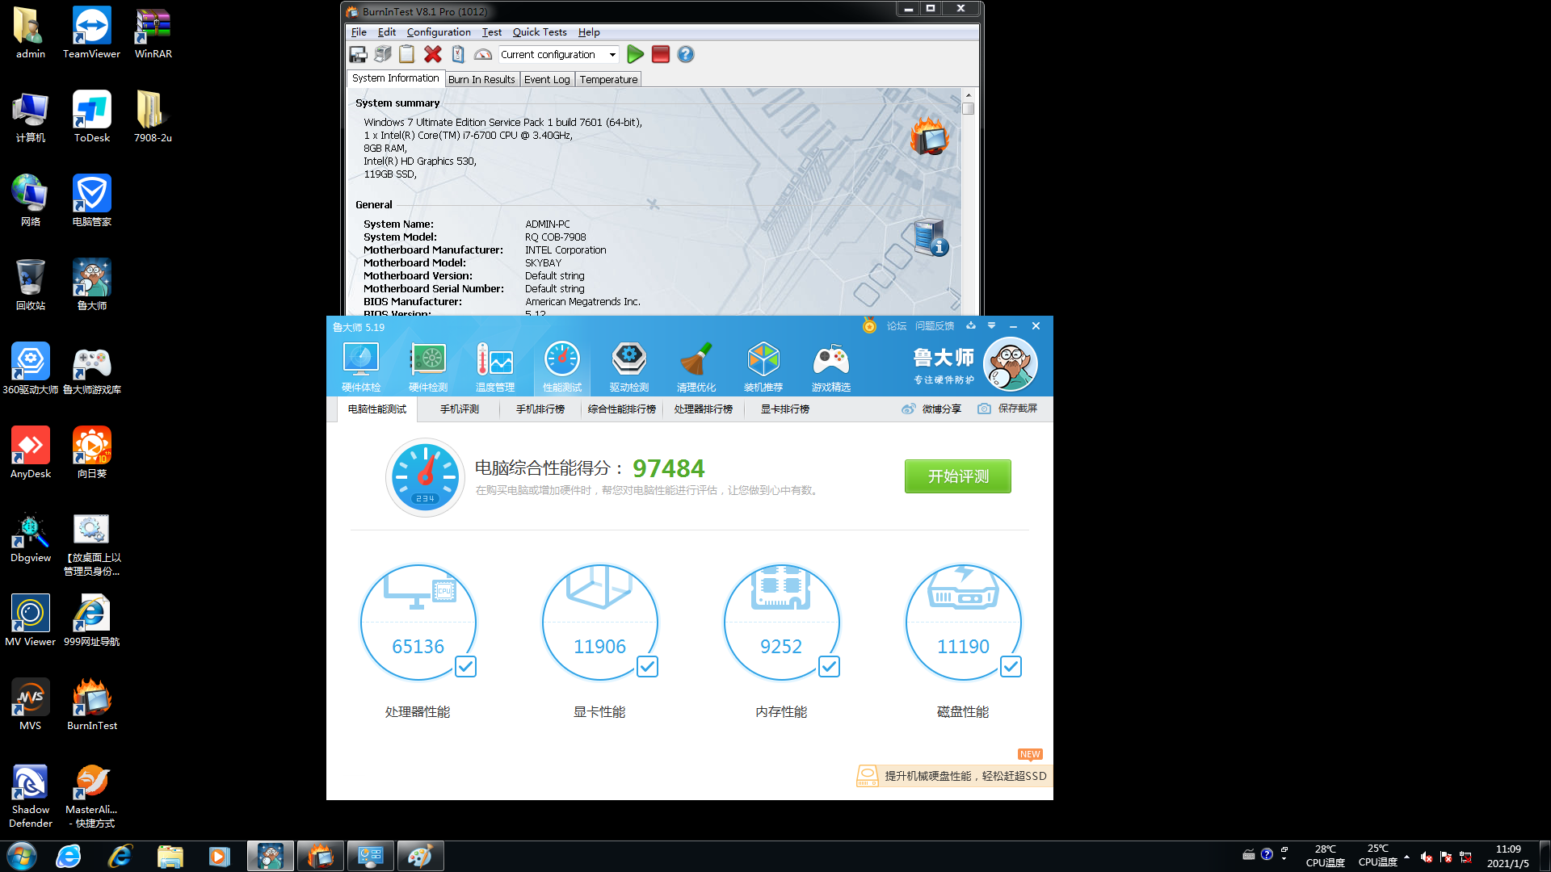
Task: Click the Start Test green button in BurnInTest
Action: [x=635, y=54]
